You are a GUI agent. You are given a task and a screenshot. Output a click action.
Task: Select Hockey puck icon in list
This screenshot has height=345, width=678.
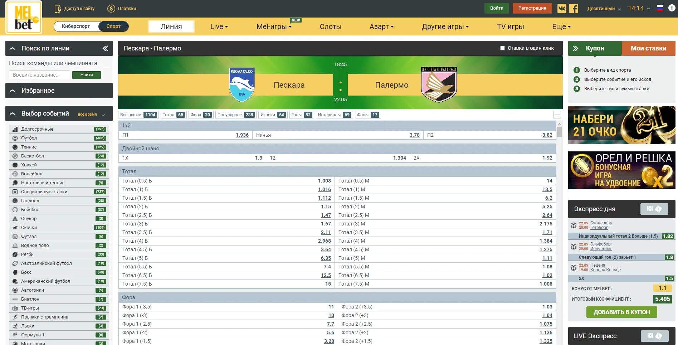click(15, 165)
